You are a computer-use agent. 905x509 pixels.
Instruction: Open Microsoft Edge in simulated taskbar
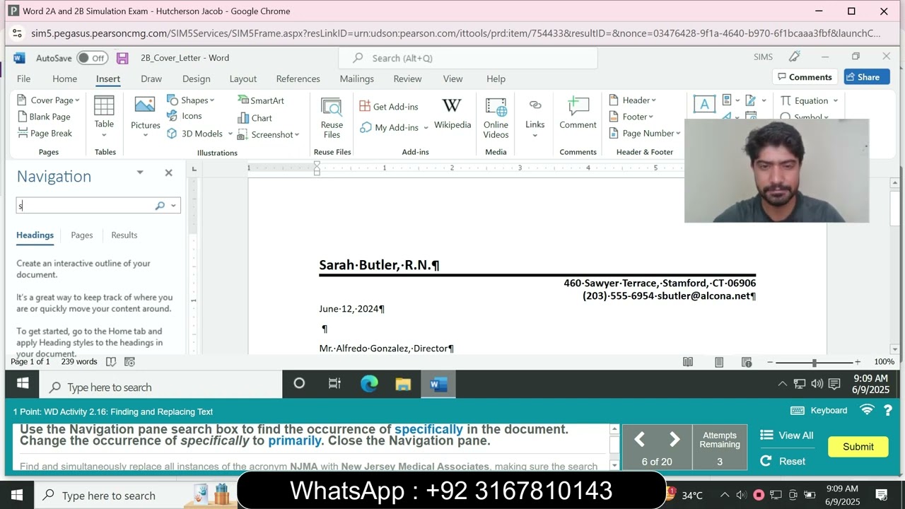(369, 384)
